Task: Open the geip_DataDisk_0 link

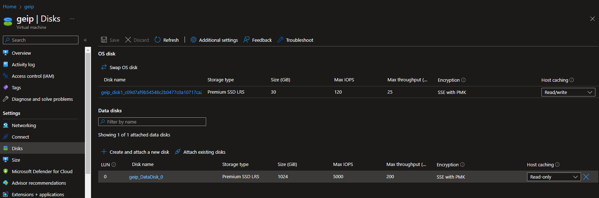Action: tap(146, 177)
